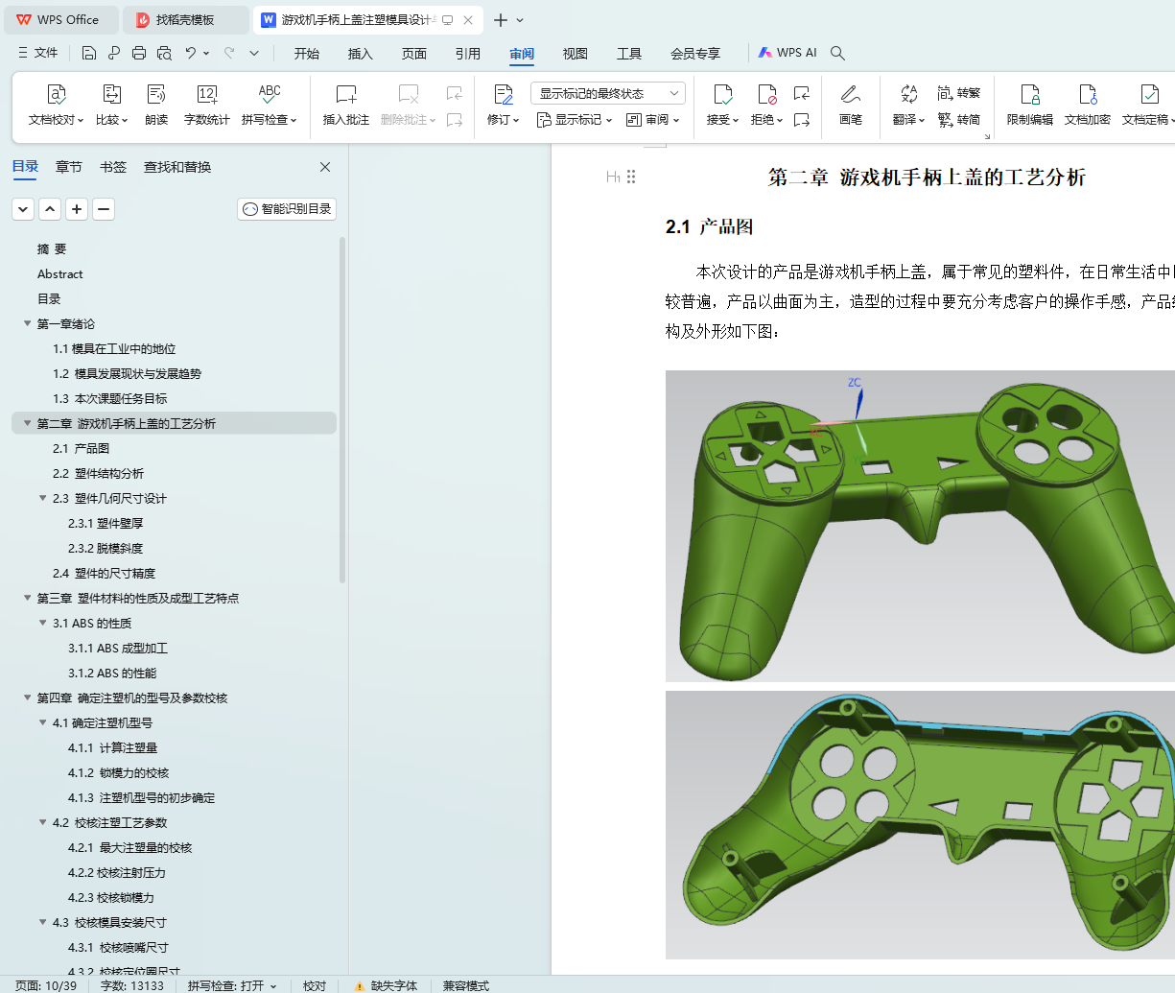The image size is (1175, 993).
Task: Click the finalize document (文档定稿) icon
Action: tap(1149, 94)
